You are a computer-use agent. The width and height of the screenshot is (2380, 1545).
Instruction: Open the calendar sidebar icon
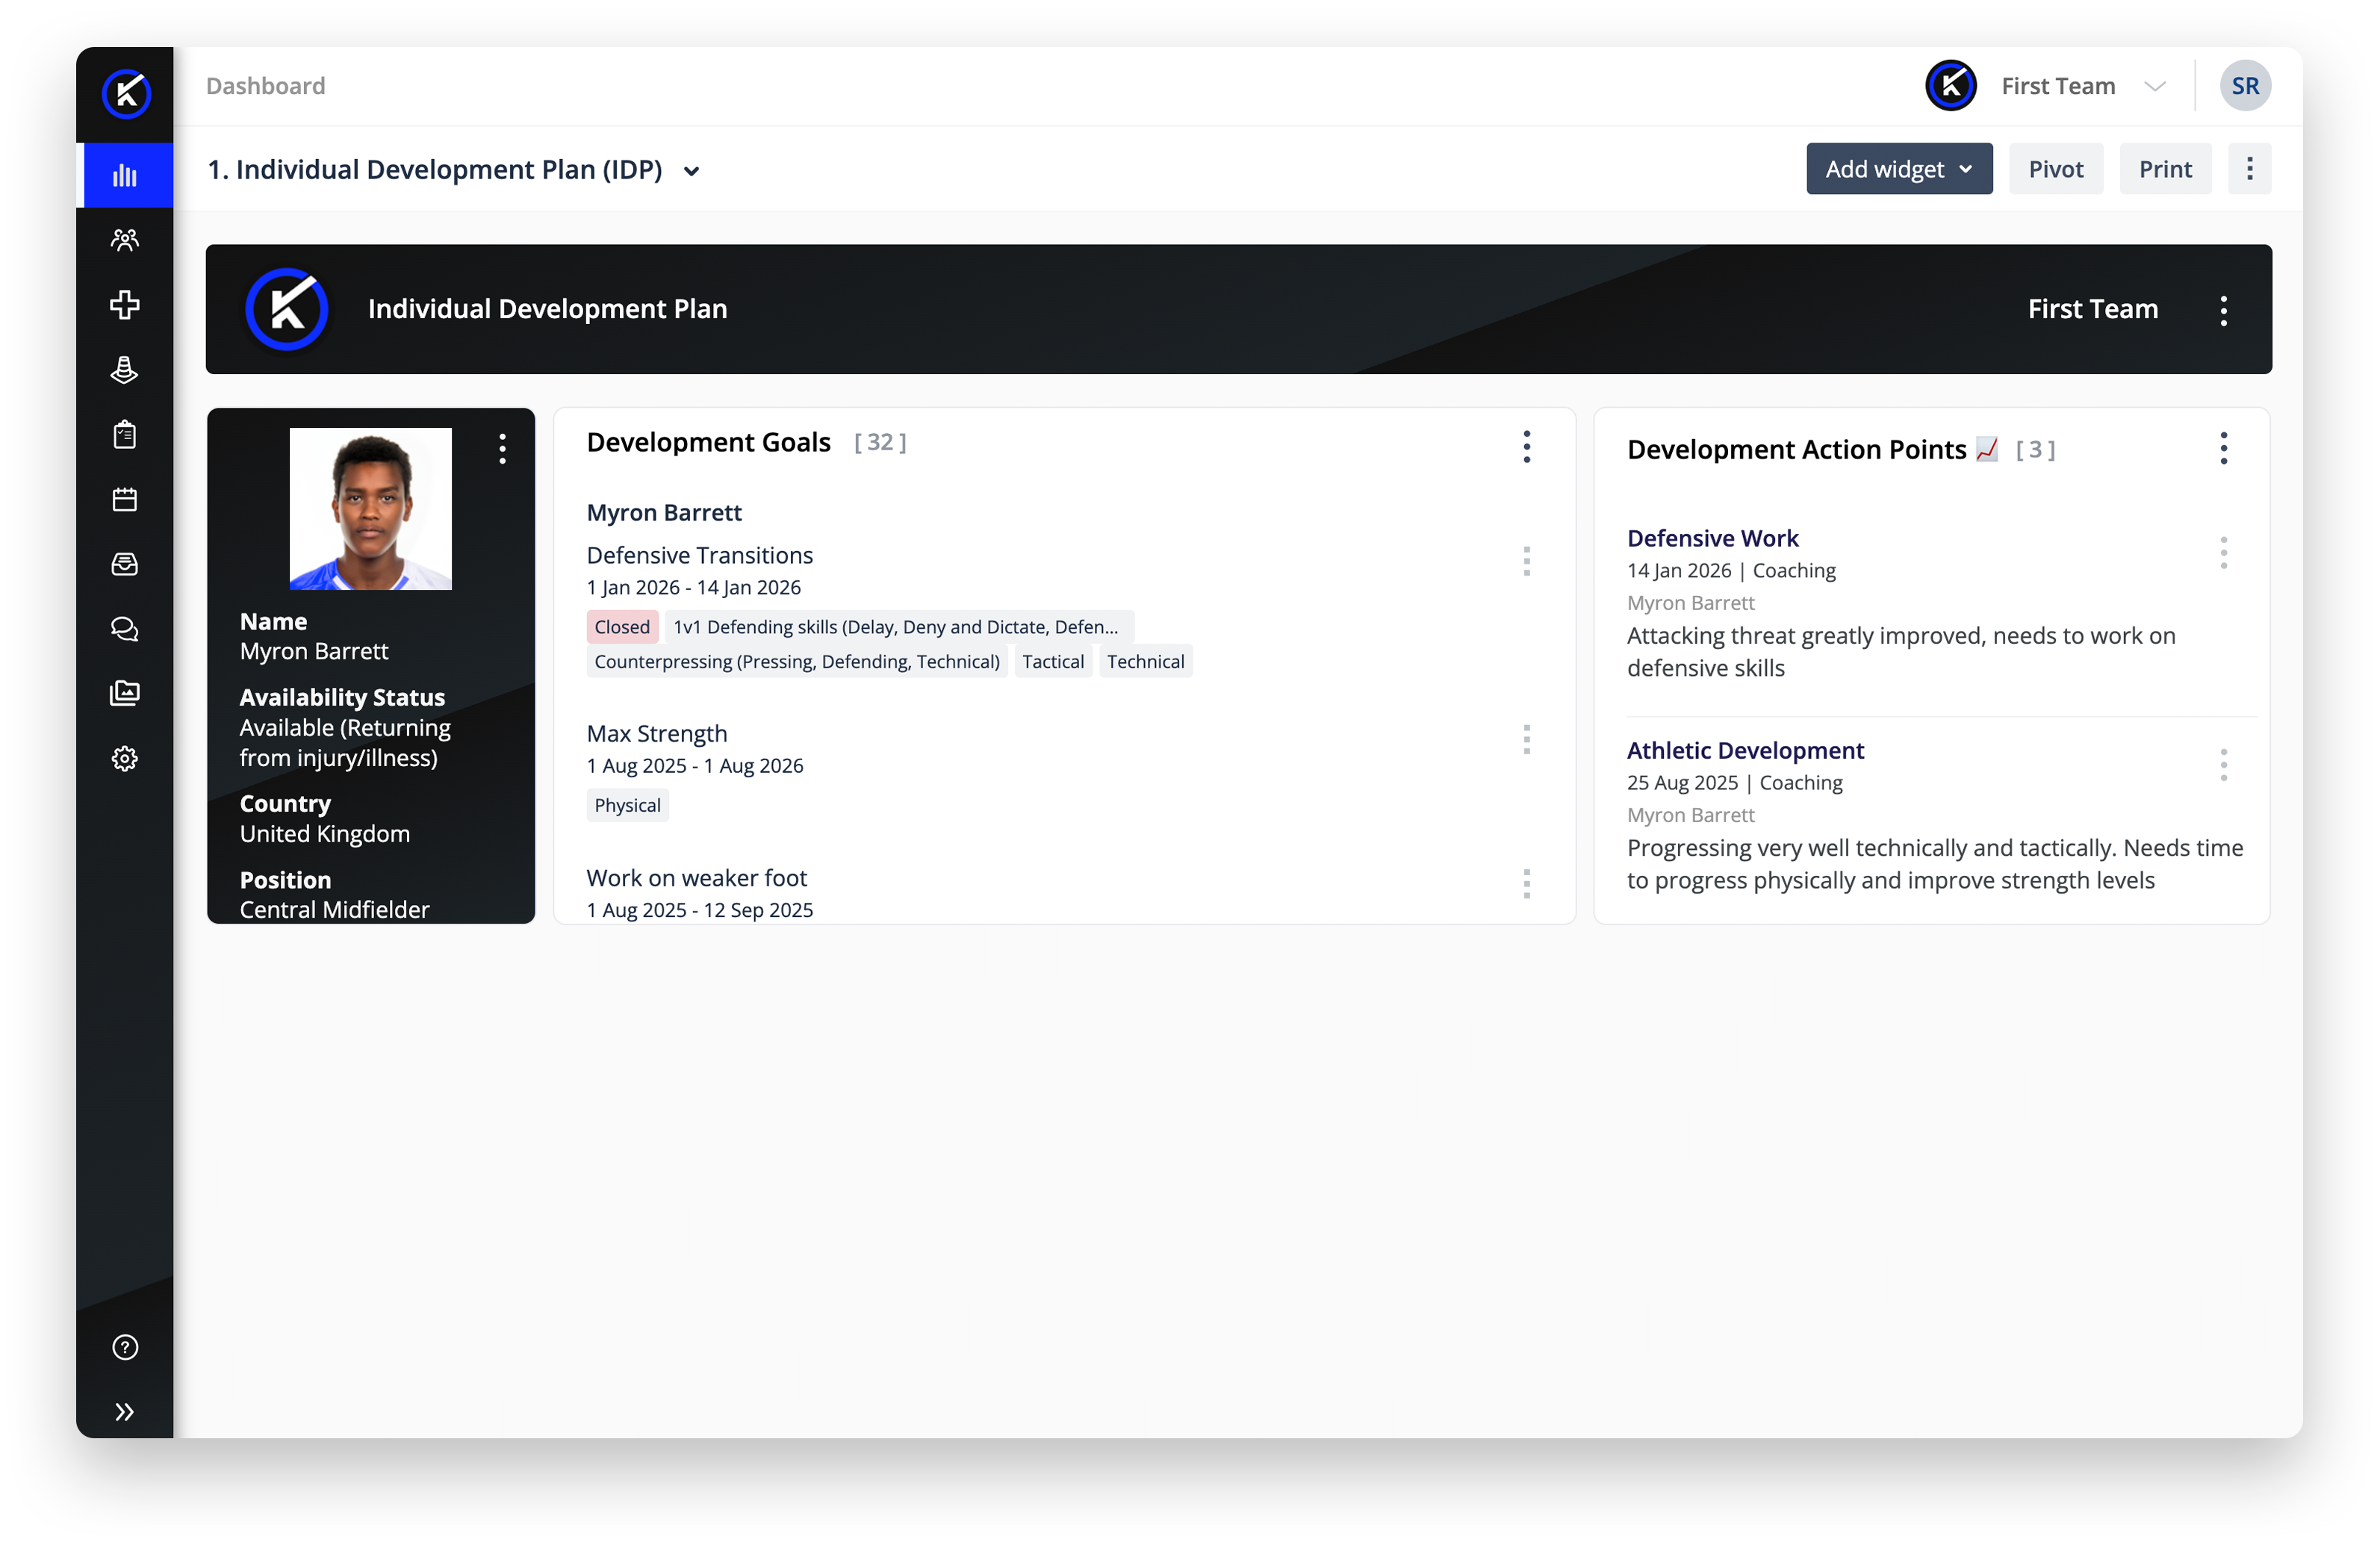coord(124,500)
